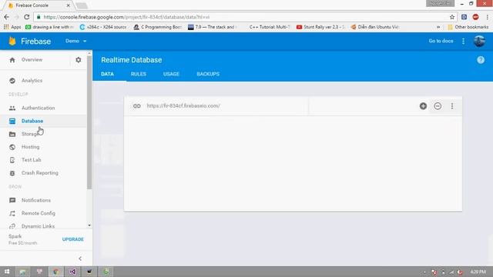493x277 pixels.
Task: Open the help question mark icon
Action: click(x=481, y=60)
